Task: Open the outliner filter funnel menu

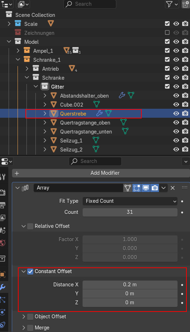Action: [x=172, y=4]
